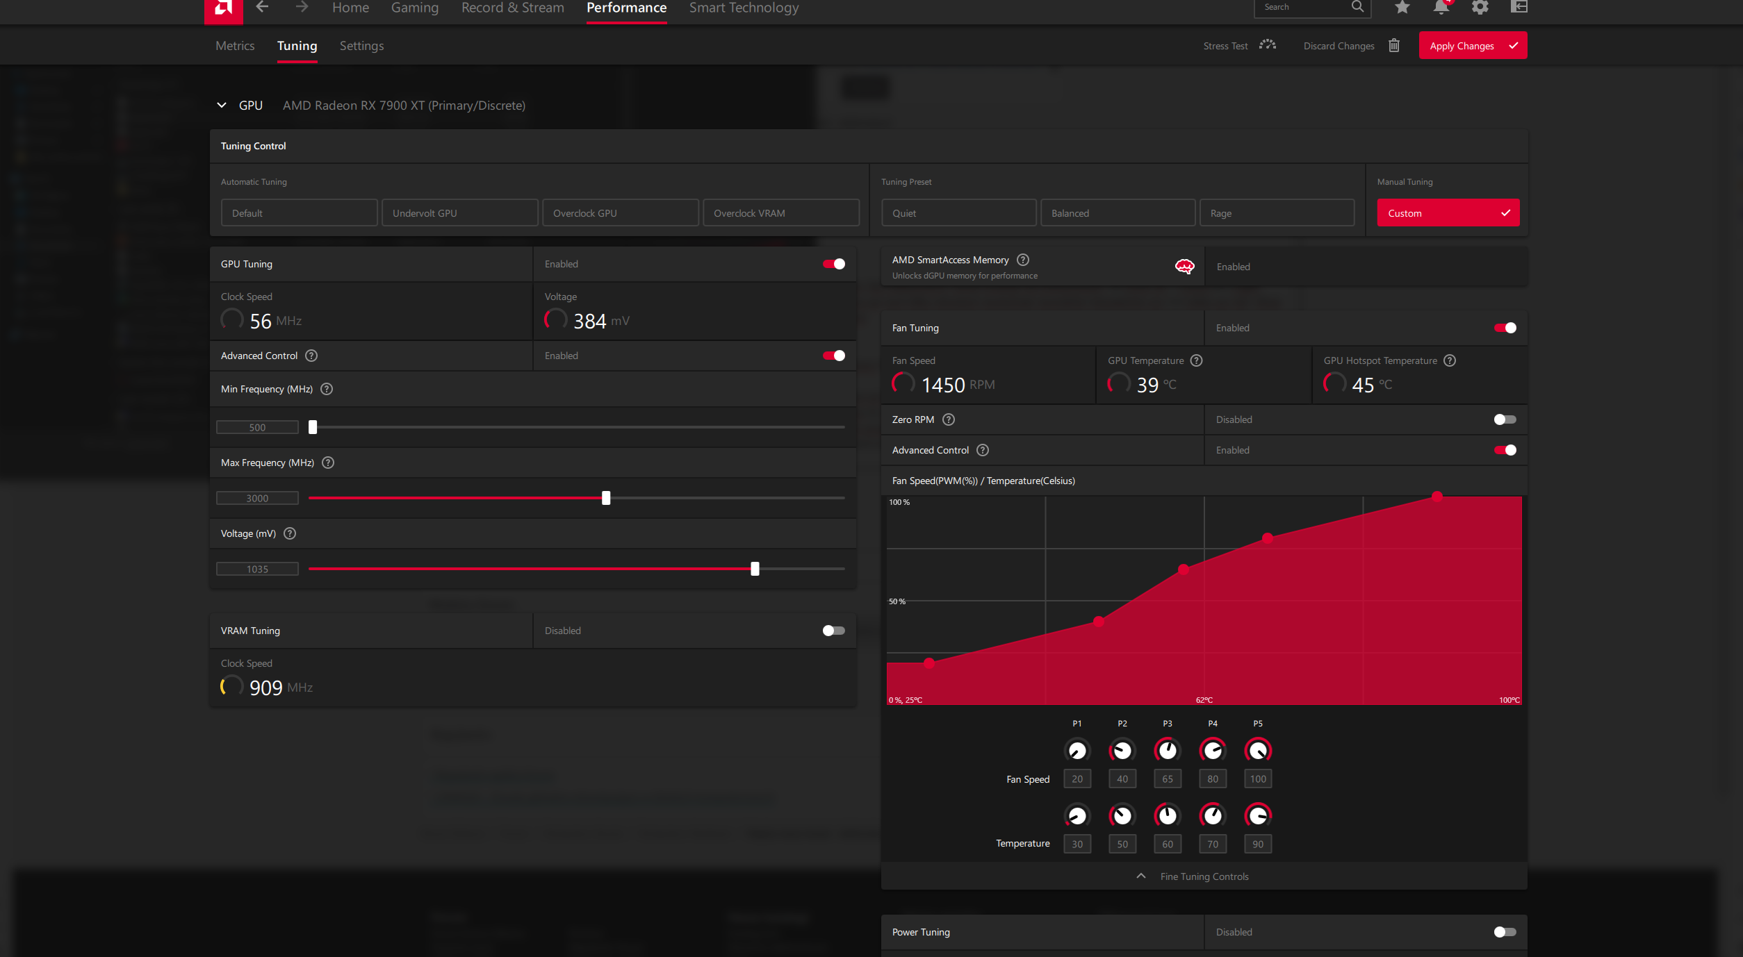Click the Stress Test icon
The height and width of the screenshot is (957, 1743).
1268,45
